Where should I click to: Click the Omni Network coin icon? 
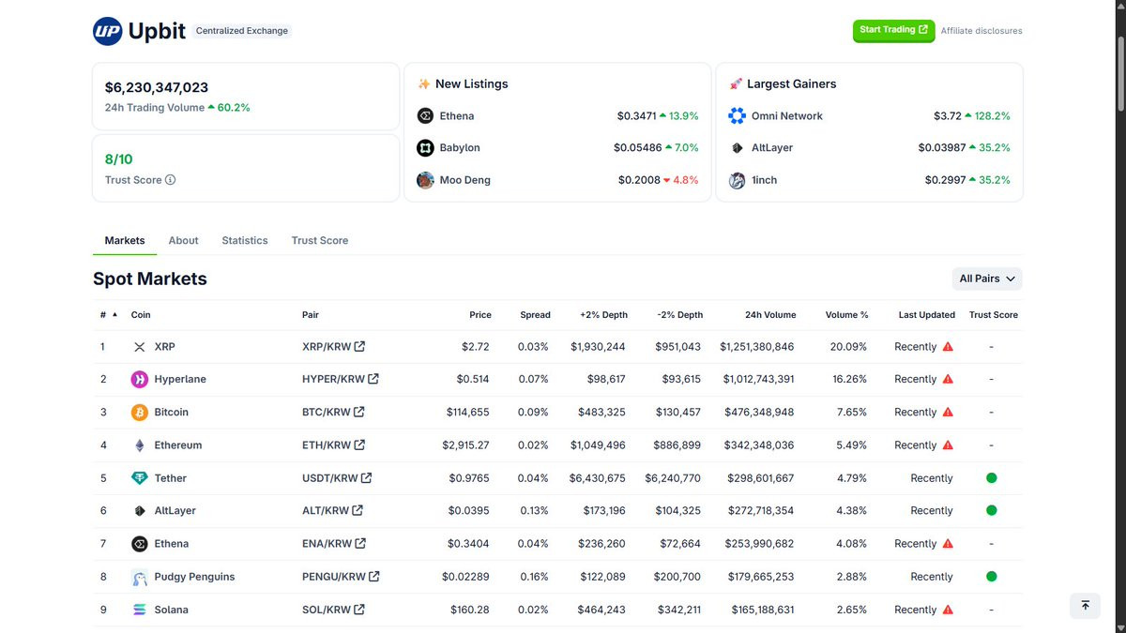(737, 116)
